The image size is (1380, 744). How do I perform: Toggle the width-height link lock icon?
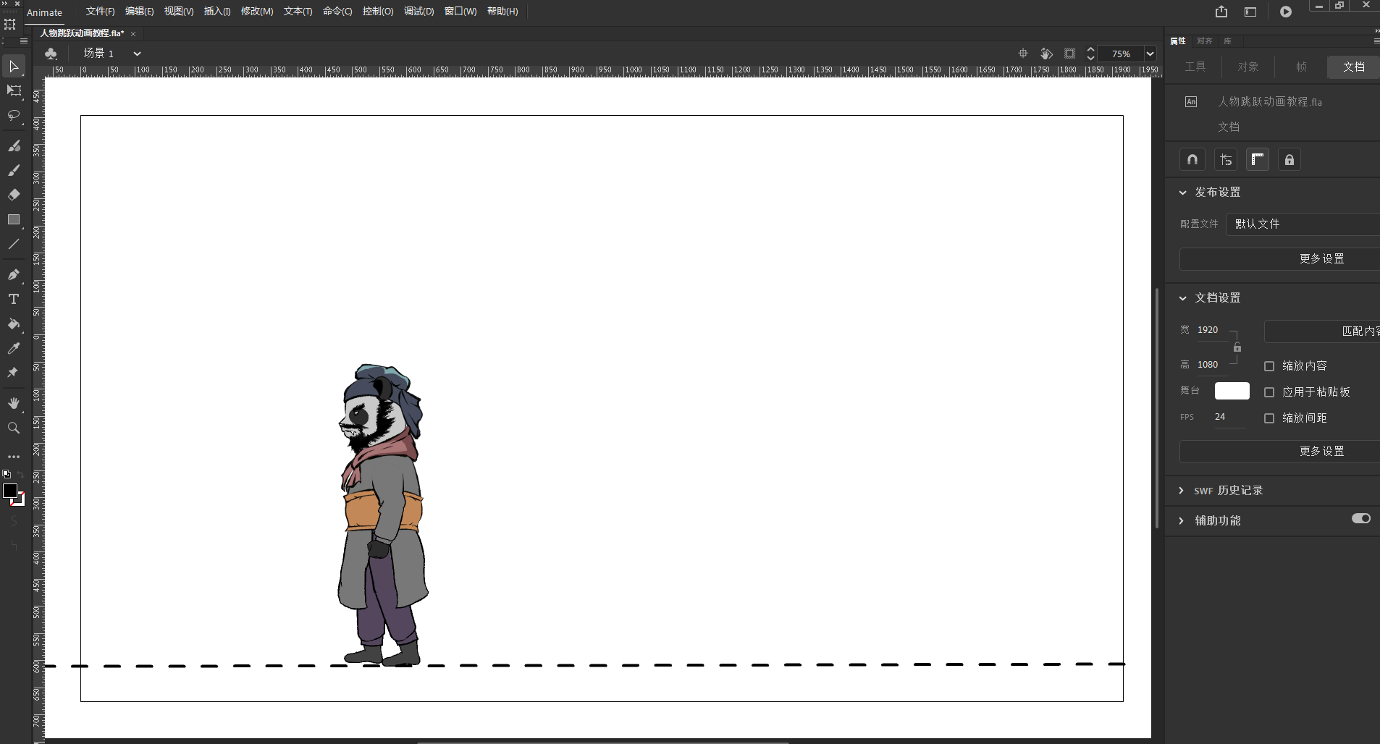click(x=1237, y=347)
